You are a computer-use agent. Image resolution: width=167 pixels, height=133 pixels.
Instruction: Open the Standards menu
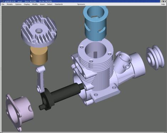click(x=59, y=4)
